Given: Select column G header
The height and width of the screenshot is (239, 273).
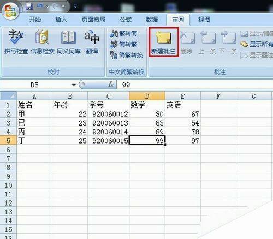Looking at the screenshot, I should point(254,96).
